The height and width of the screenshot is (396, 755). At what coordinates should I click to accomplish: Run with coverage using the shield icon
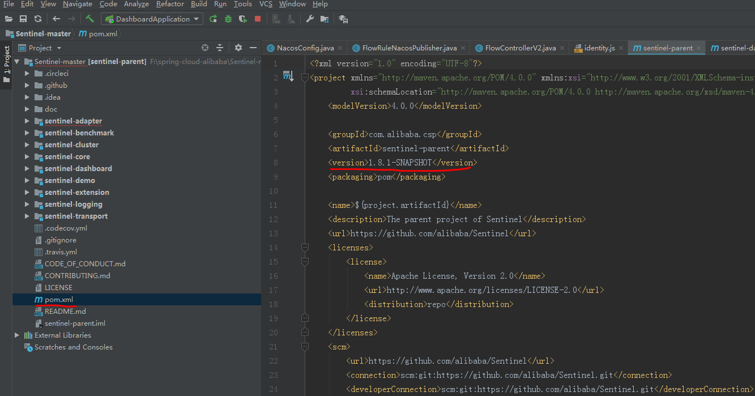coord(242,19)
